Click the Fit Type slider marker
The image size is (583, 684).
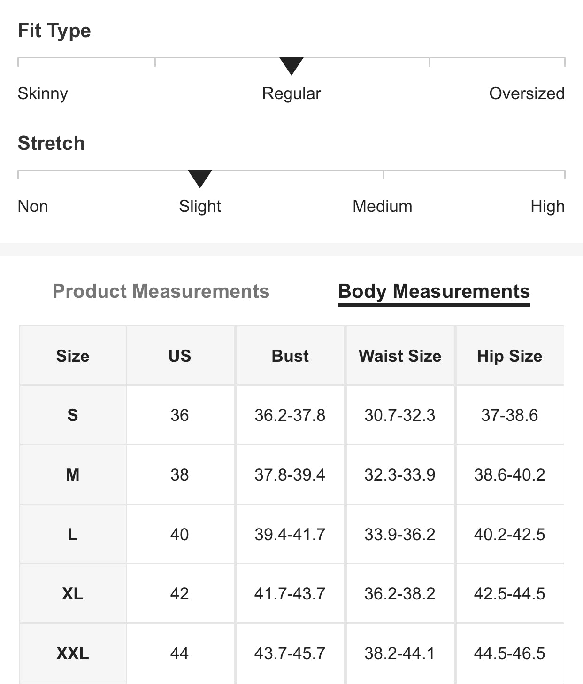[x=291, y=66]
